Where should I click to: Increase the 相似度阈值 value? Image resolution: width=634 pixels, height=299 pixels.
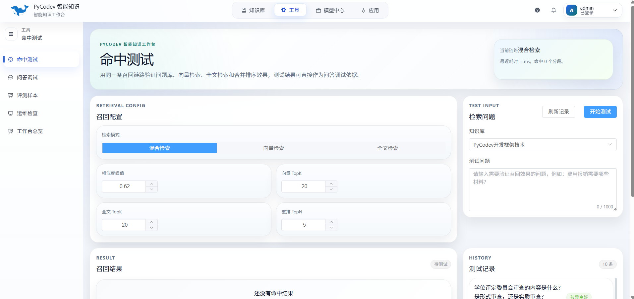pyautogui.click(x=151, y=184)
